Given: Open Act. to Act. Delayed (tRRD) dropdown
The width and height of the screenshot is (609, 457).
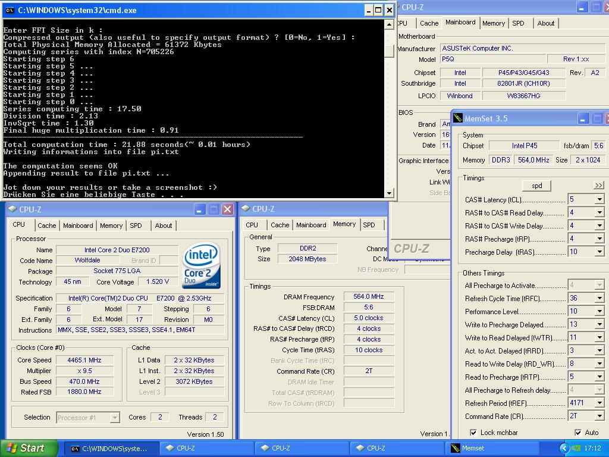Looking at the screenshot, I should point(599,351).
